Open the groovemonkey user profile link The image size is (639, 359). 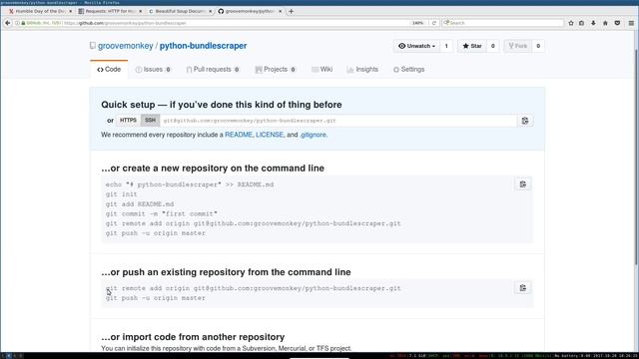pos(125,46)
